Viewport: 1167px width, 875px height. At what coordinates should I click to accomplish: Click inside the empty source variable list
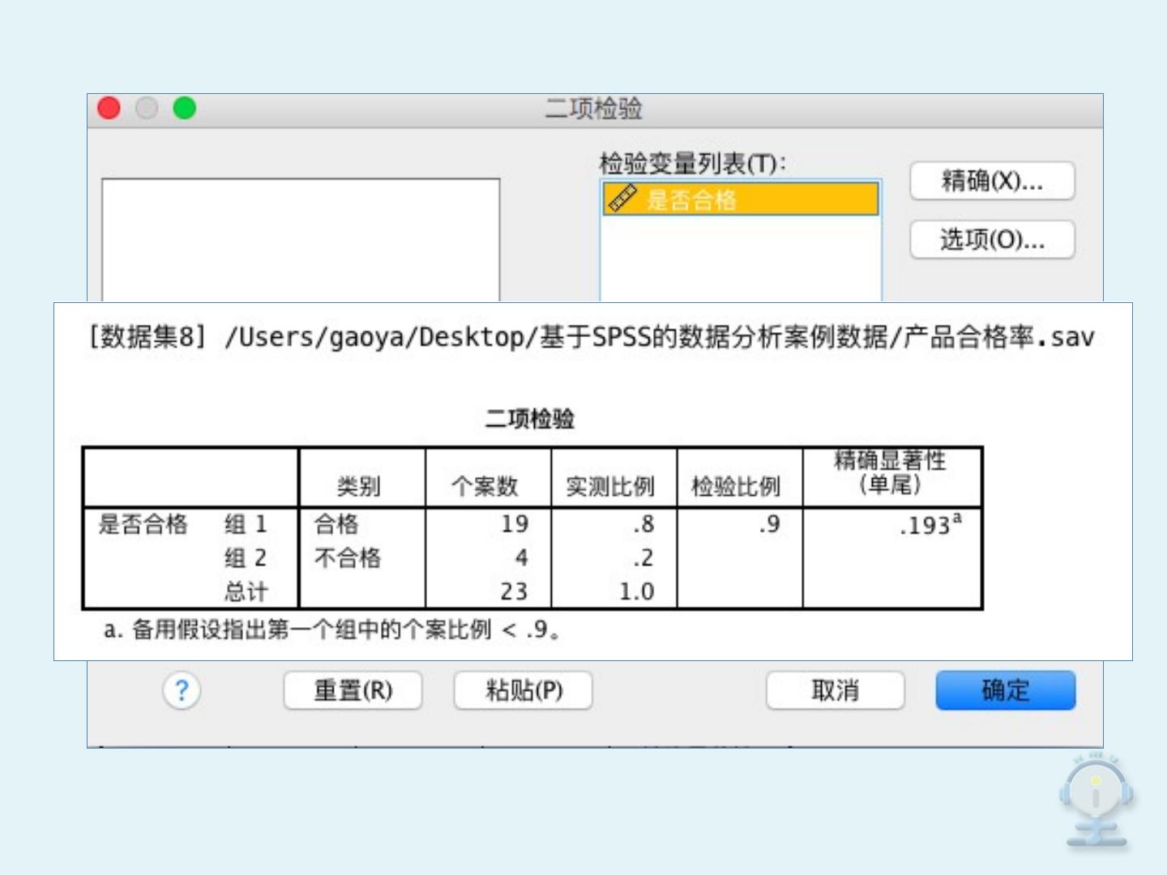[300, 240]
